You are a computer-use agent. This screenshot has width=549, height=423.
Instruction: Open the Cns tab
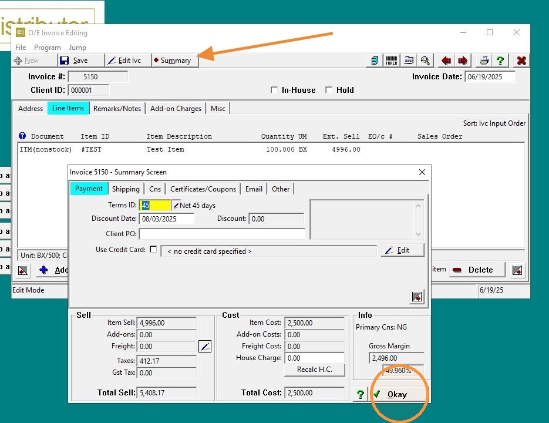pyautogui.click(x=155, y=189)
